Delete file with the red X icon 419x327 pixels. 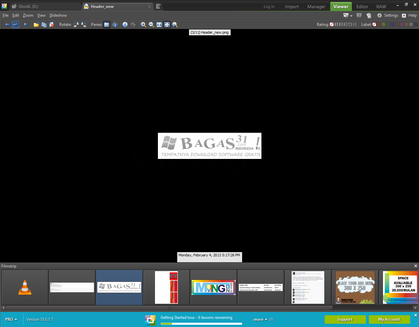[x=52, y=25]
